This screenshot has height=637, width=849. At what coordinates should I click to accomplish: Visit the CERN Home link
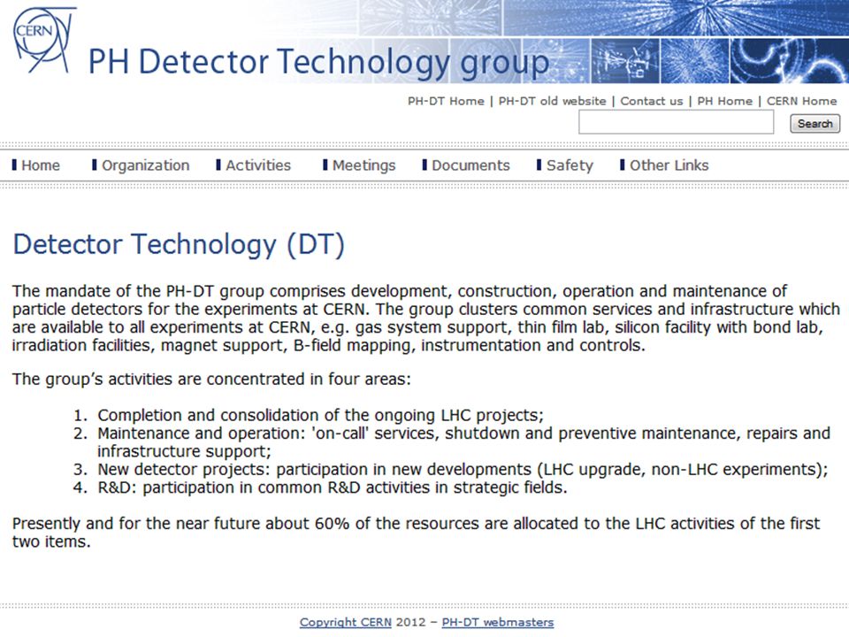pyautogui.click(x=801, y=101)
